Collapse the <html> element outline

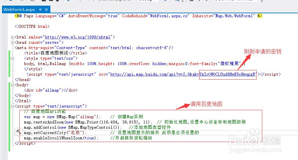12,37
